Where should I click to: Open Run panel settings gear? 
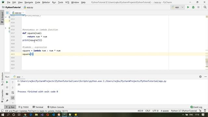(200, 77)
